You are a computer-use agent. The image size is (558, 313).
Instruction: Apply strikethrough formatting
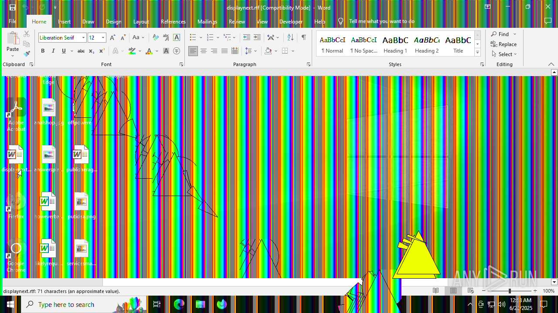[x=81, y=51]
